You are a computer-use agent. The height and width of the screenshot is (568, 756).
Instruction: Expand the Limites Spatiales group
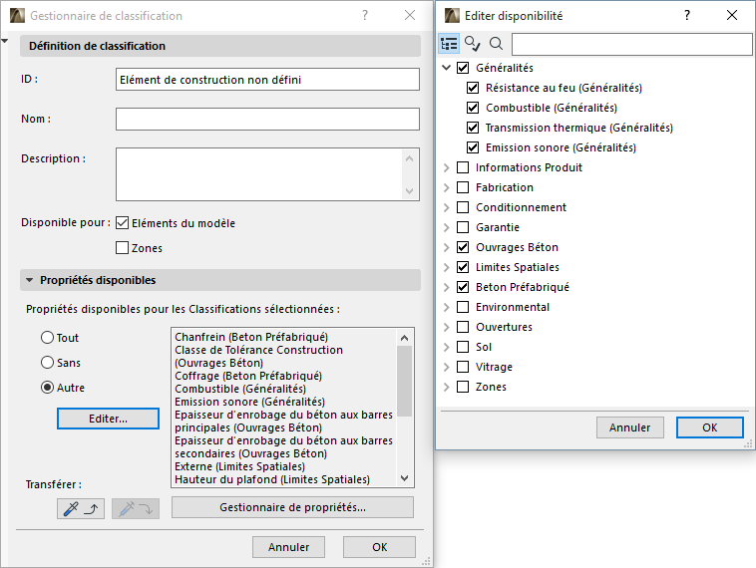click(x=447, y=267)
